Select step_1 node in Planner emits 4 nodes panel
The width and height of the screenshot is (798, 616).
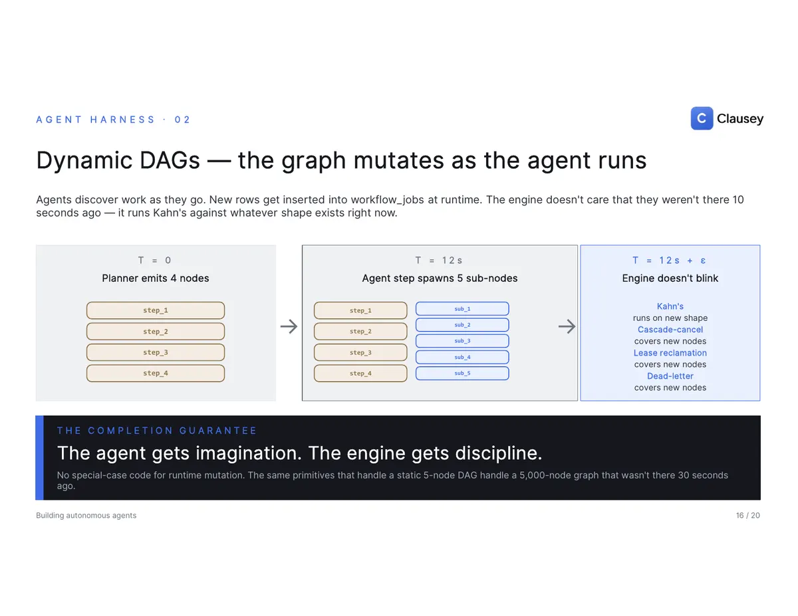(156, 310)
